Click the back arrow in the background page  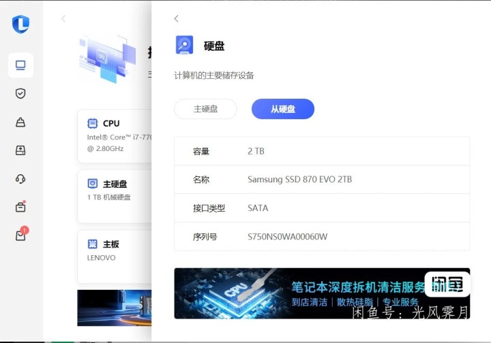click(63, 19)
